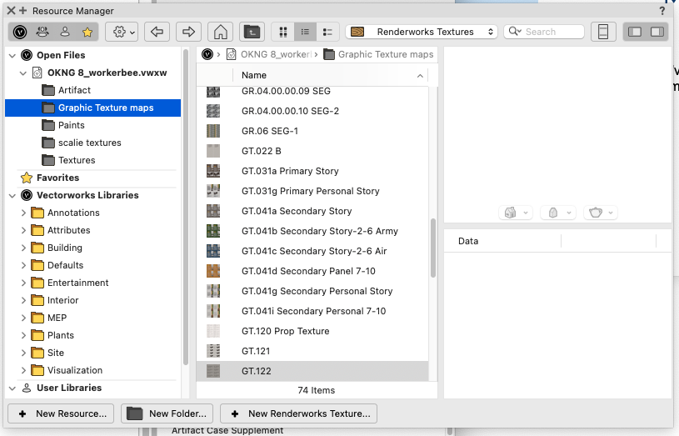Image resolution: width=679 pixels, height=436 pixels.
Task: Click the parent folder up icon
Action: pyautogui.click(x=252, y=32)
